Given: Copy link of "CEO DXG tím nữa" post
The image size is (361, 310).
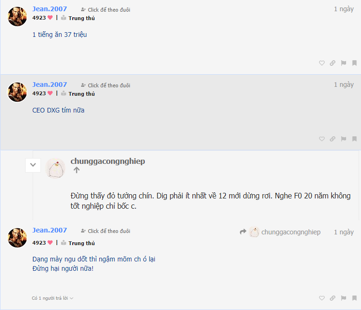Looking at the screenshot, I should 333,139.
